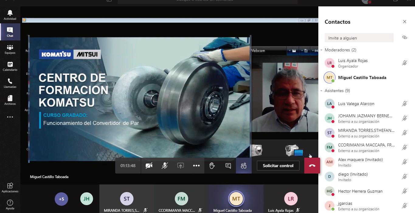415x213 pixels.
Task: Click muted mic icon for Luis Ayala Rojas
Action: click(404, 63)
